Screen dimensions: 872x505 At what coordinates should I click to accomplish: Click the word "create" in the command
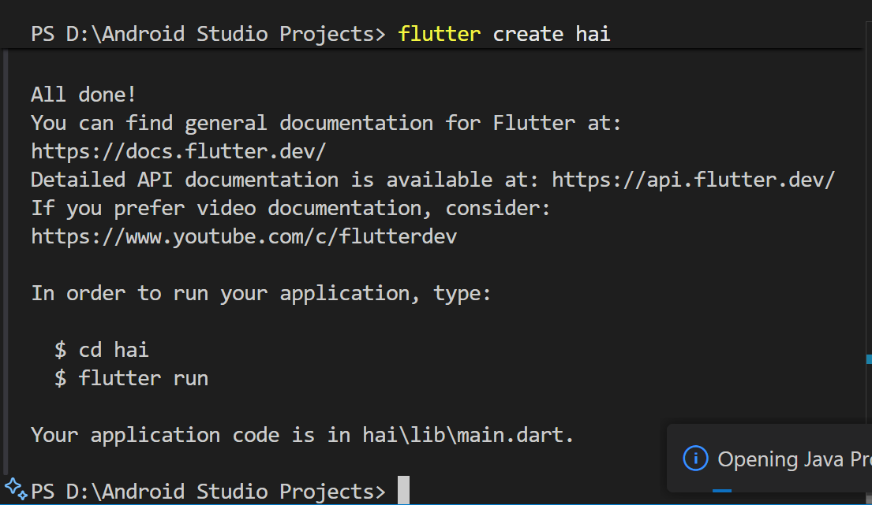(x=528, y=34)
